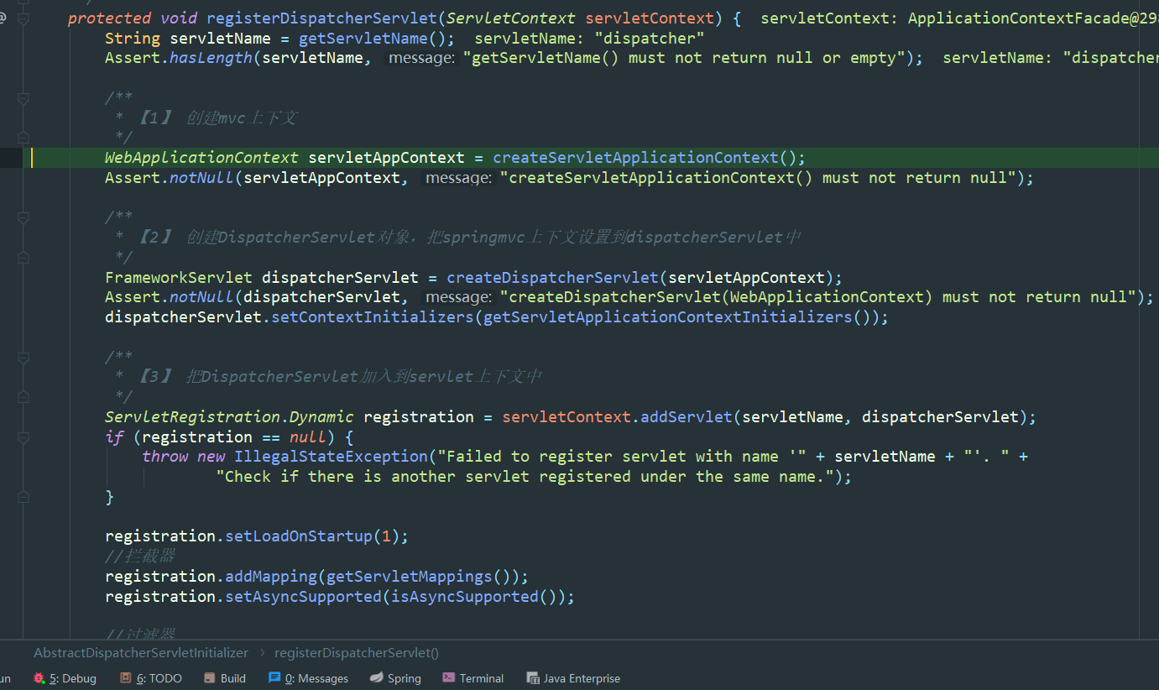
Task: Click the throw keyword
Action: (165, 457)
